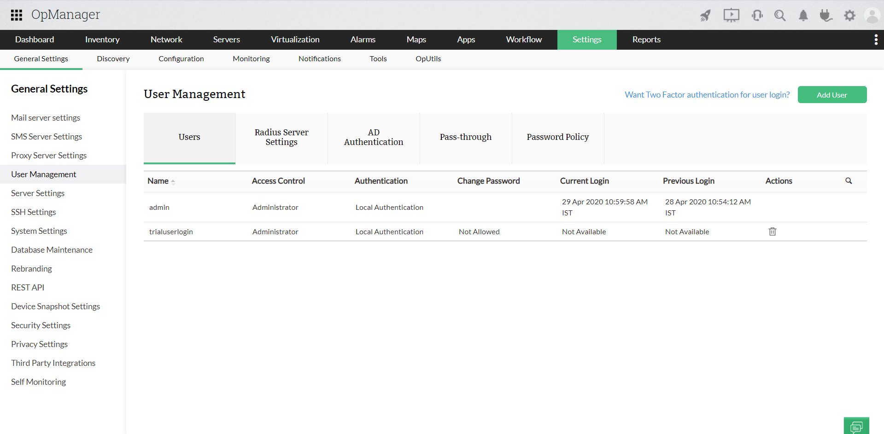The width and height of the screenshot is (884, 434).
Task: Sort users by Name column arrow
Action: 173,182
